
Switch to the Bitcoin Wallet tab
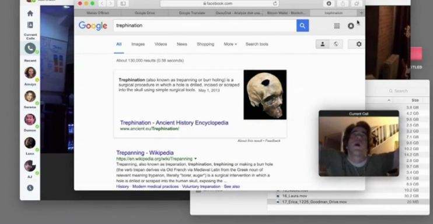click(x=287, y=13)
